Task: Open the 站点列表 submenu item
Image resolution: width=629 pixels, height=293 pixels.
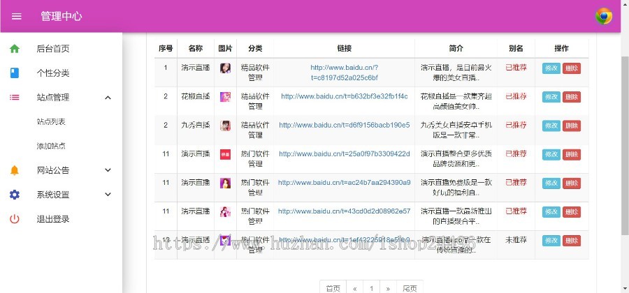Action: pyautogui.click(x=51, y=122)
